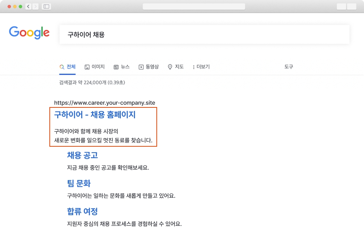Click the search box containing 구하이어 채용

[x=204, y=34]
